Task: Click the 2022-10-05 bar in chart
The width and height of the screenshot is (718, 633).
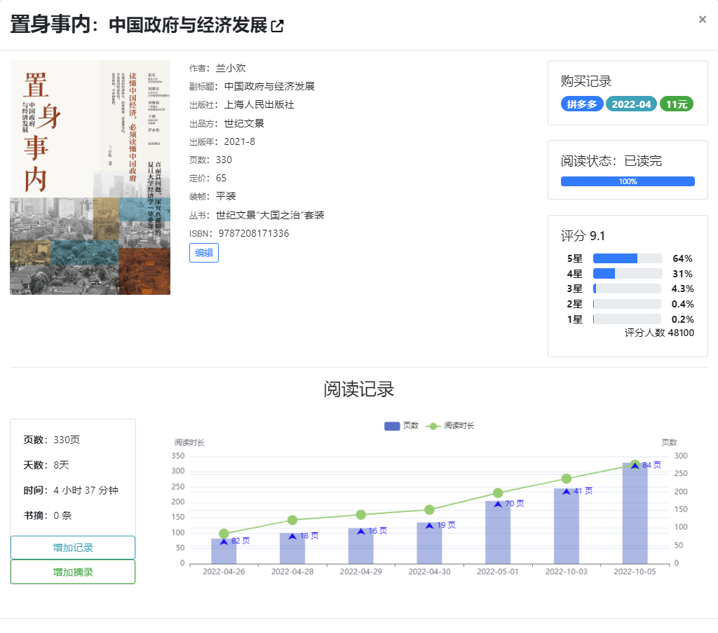Action: [x=635, y=513]
